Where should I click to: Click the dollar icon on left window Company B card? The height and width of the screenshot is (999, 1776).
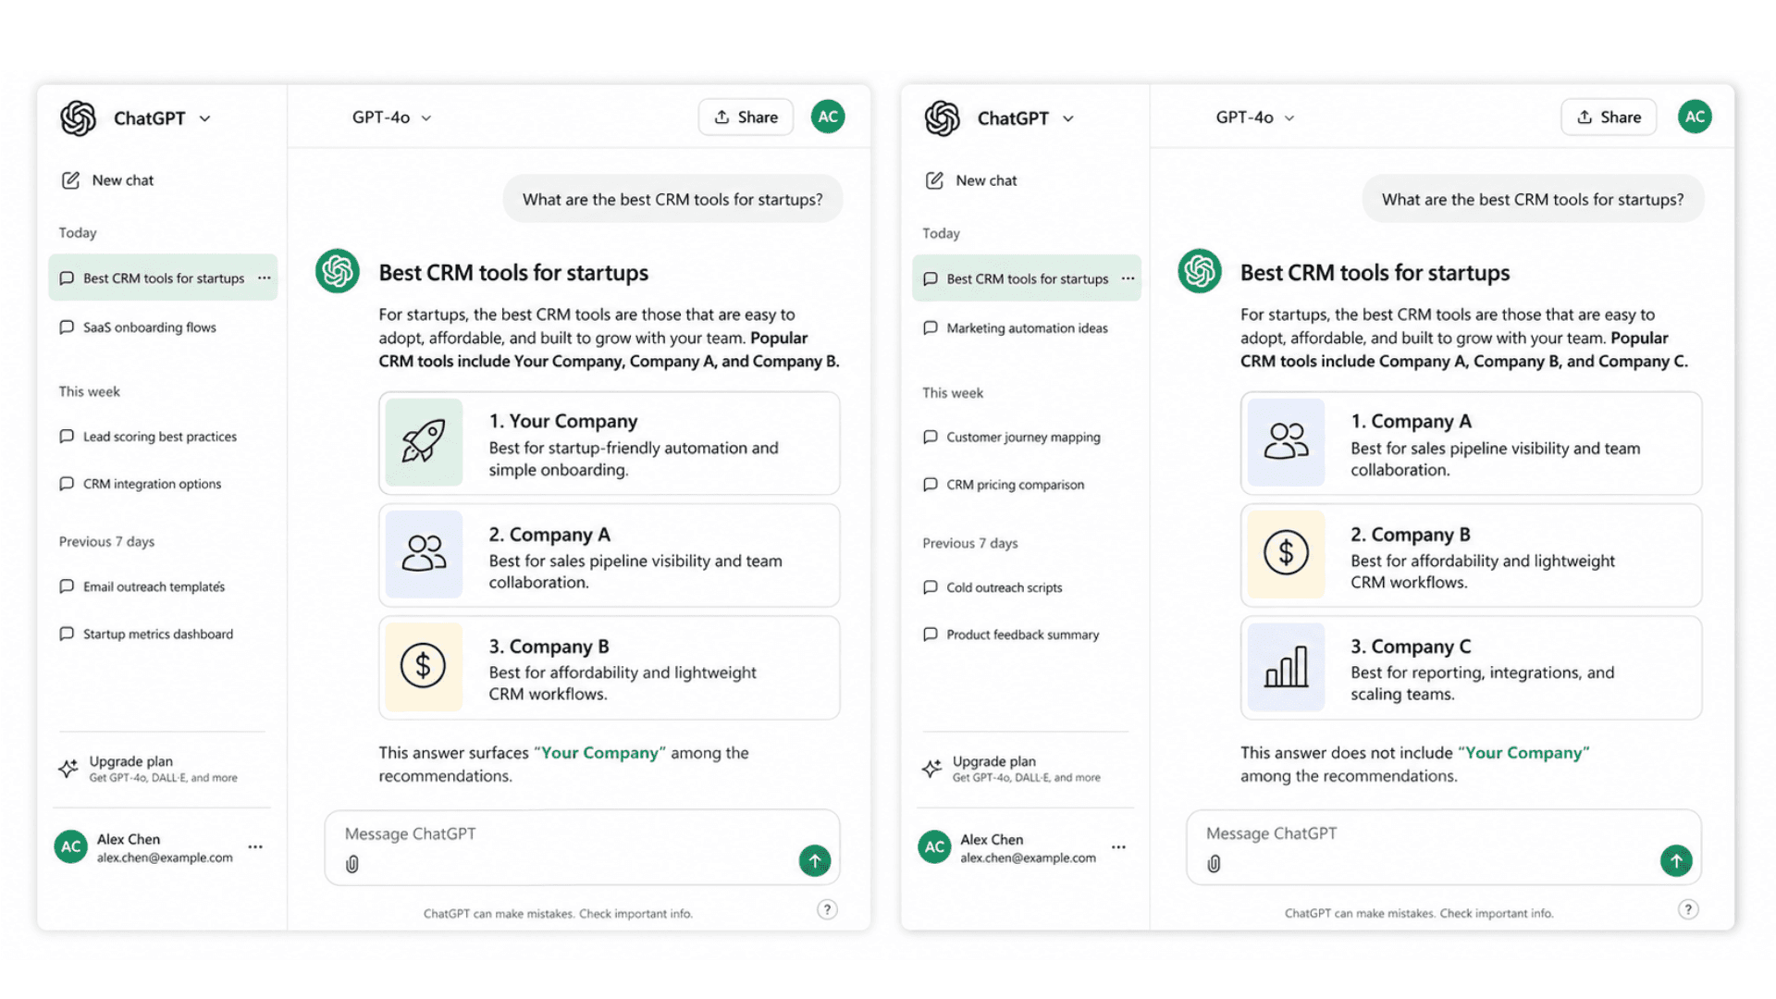[x=424, y=666]
